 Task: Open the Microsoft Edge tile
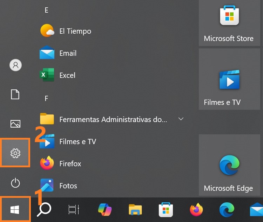[x=229, y=165]
